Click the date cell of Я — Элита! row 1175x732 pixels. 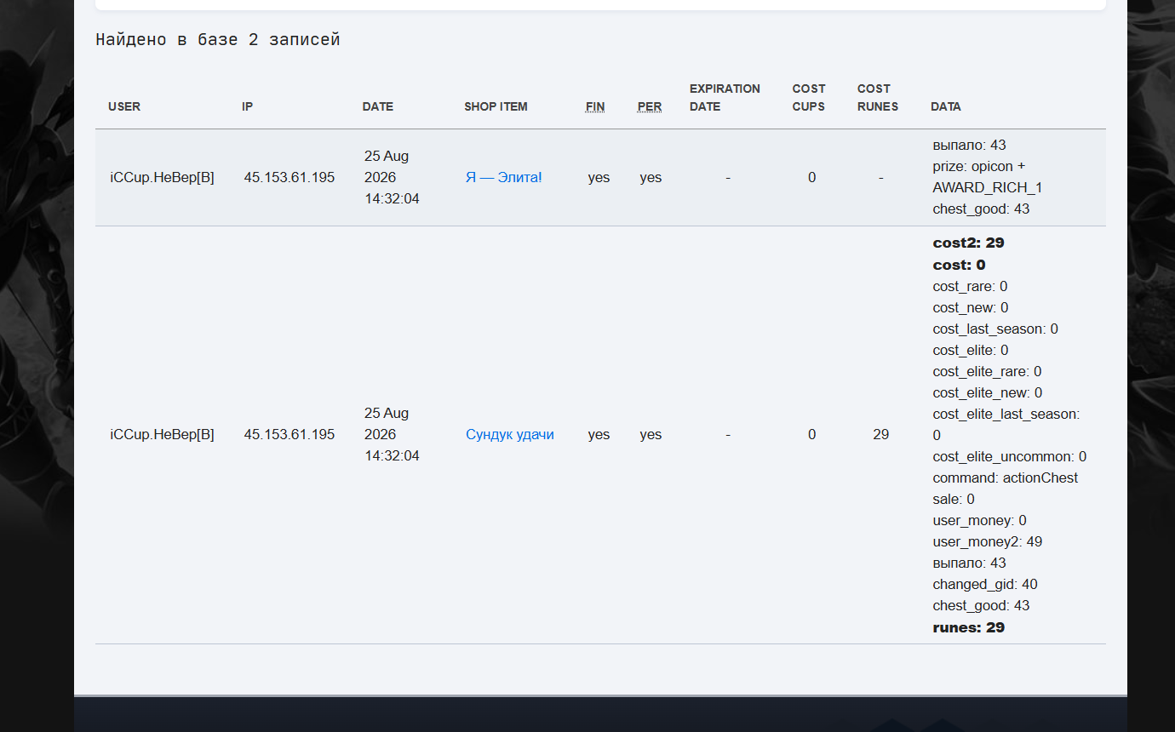point(392,177)
